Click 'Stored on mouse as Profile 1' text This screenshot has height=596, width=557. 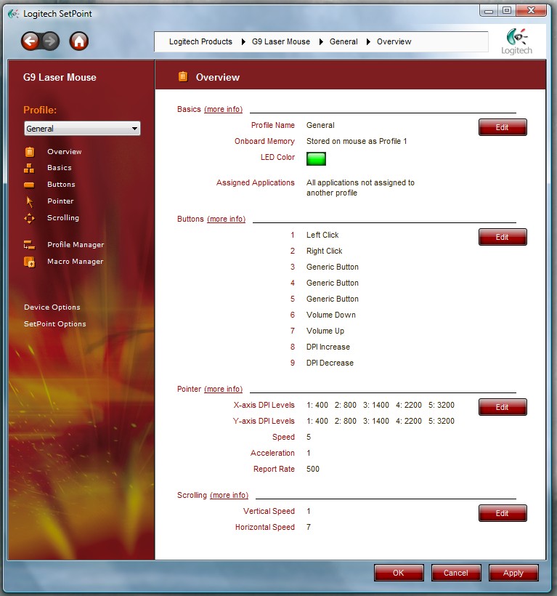(x=357, y=141)
